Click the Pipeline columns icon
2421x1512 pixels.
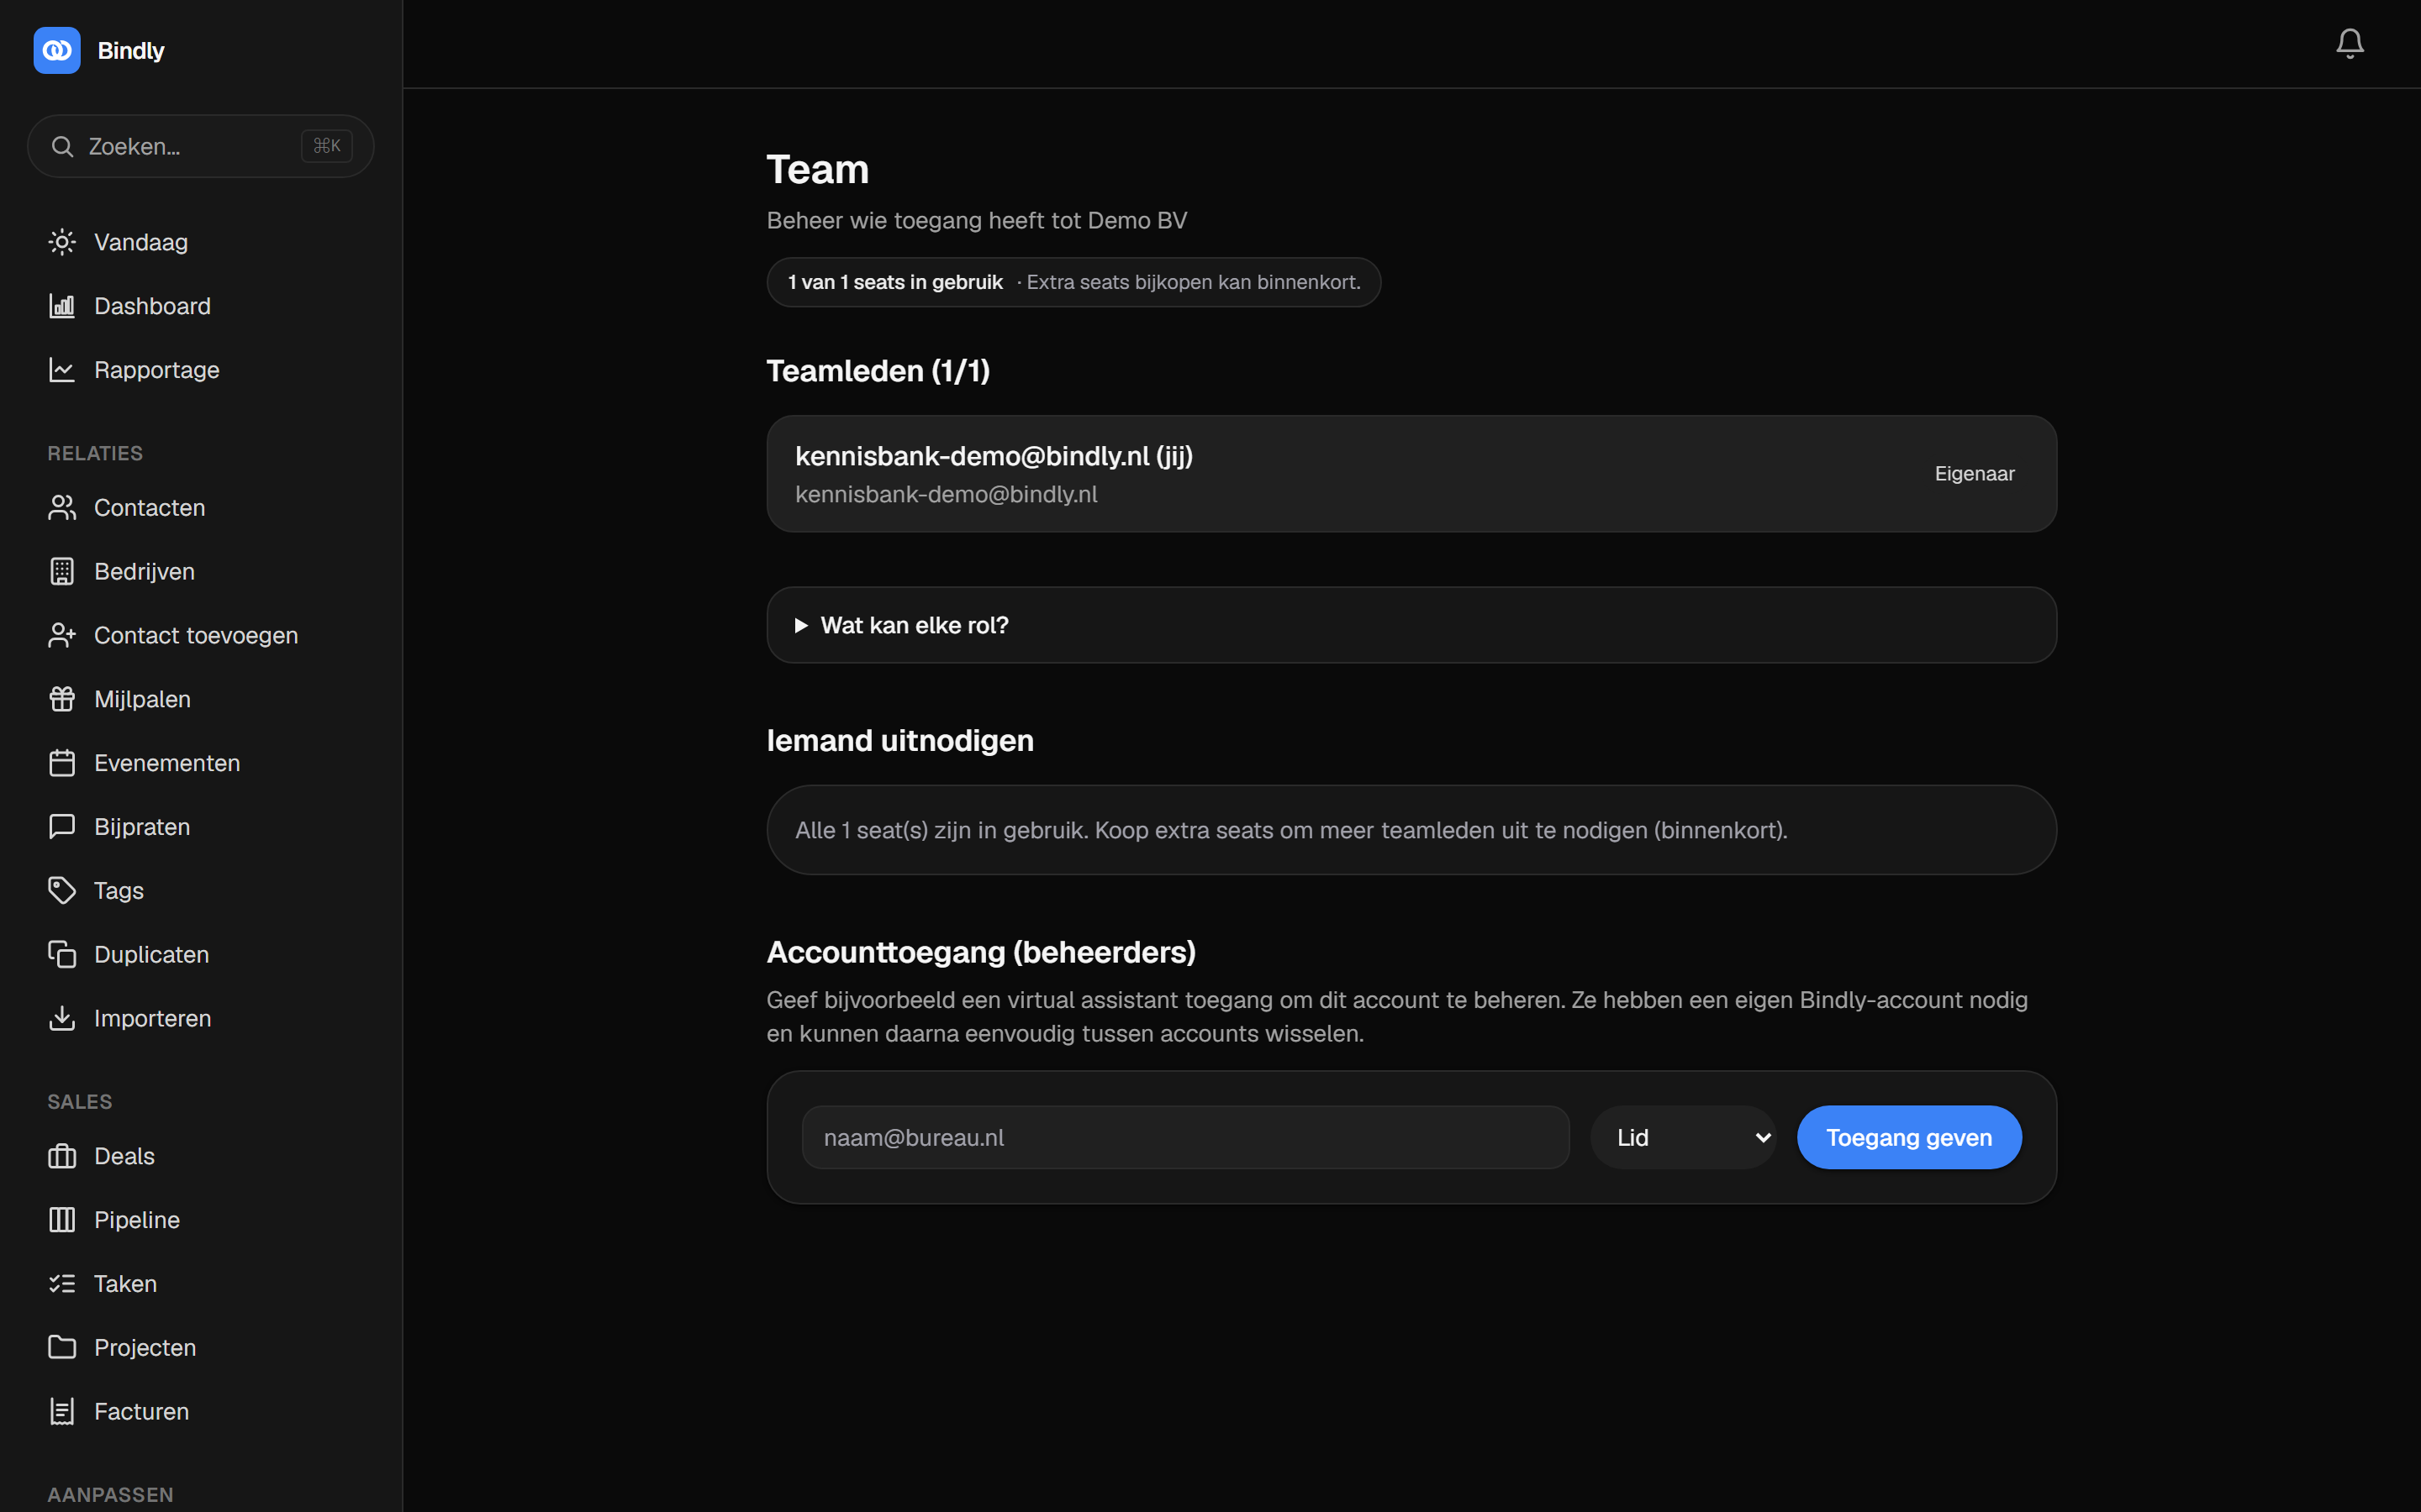[x=62, y=1220]
